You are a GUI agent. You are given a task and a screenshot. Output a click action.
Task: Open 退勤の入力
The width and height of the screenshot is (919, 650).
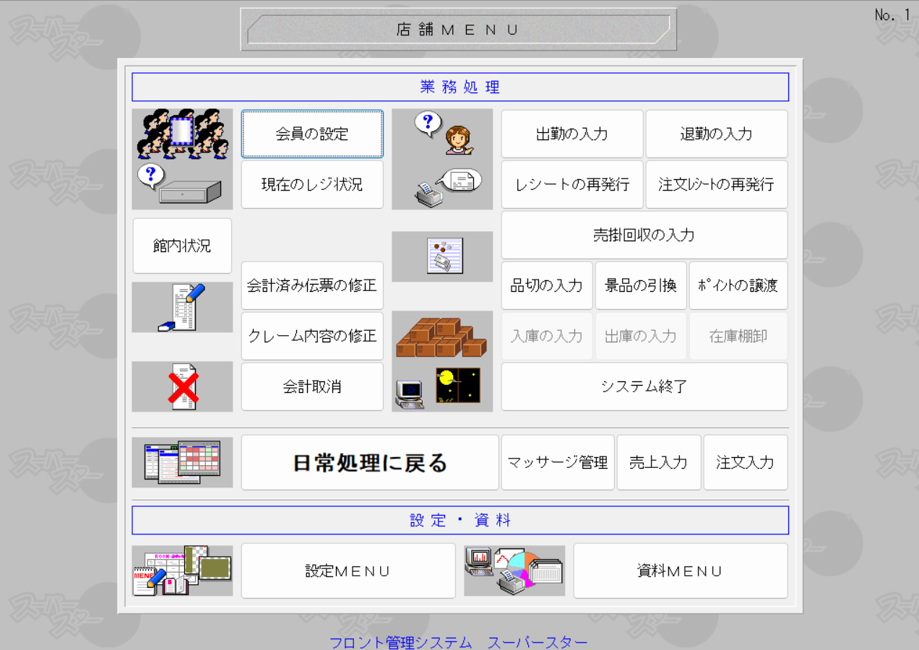click(717, 134)
